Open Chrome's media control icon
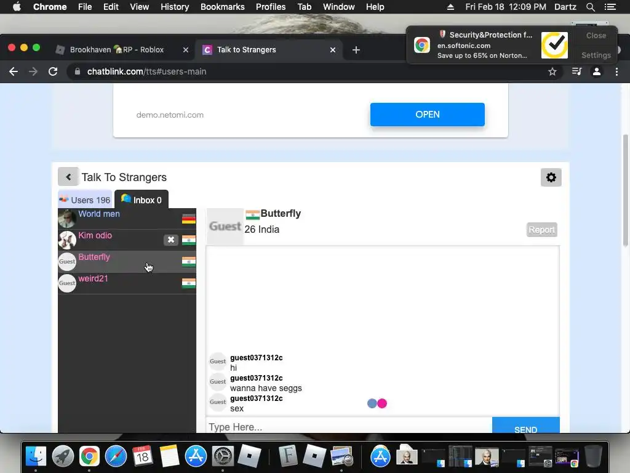630x473 pixels. [576, 71]
